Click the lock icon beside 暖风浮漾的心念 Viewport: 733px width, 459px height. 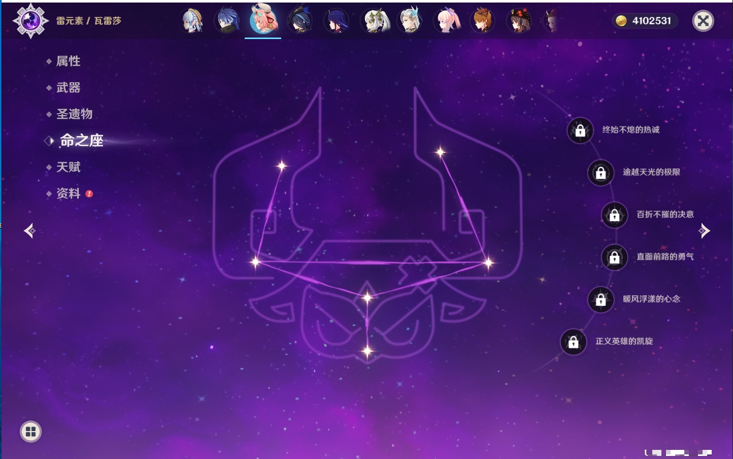601,300
